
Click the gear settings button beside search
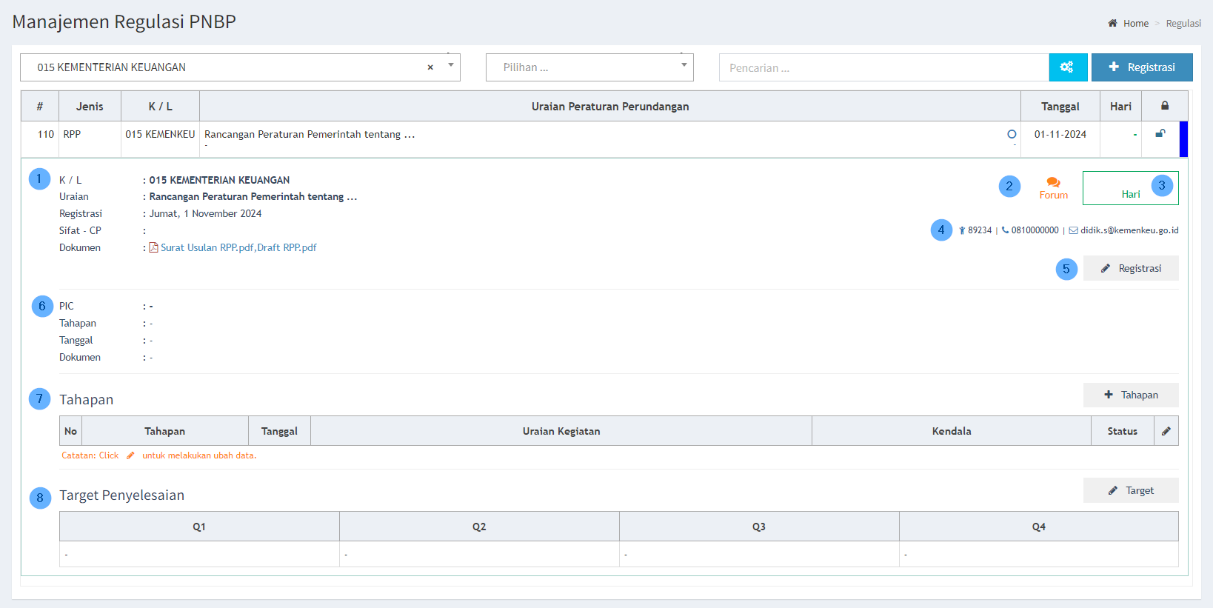click(1067, 67)
